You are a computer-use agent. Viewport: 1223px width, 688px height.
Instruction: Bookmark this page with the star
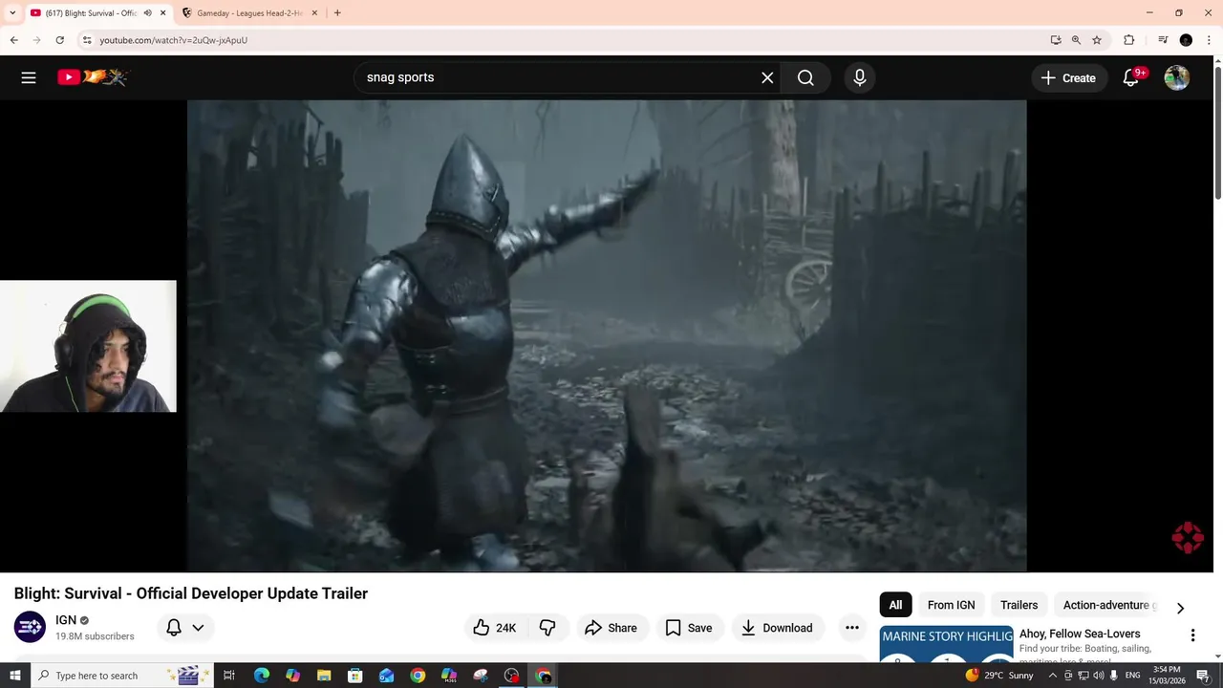(1097, 40)
